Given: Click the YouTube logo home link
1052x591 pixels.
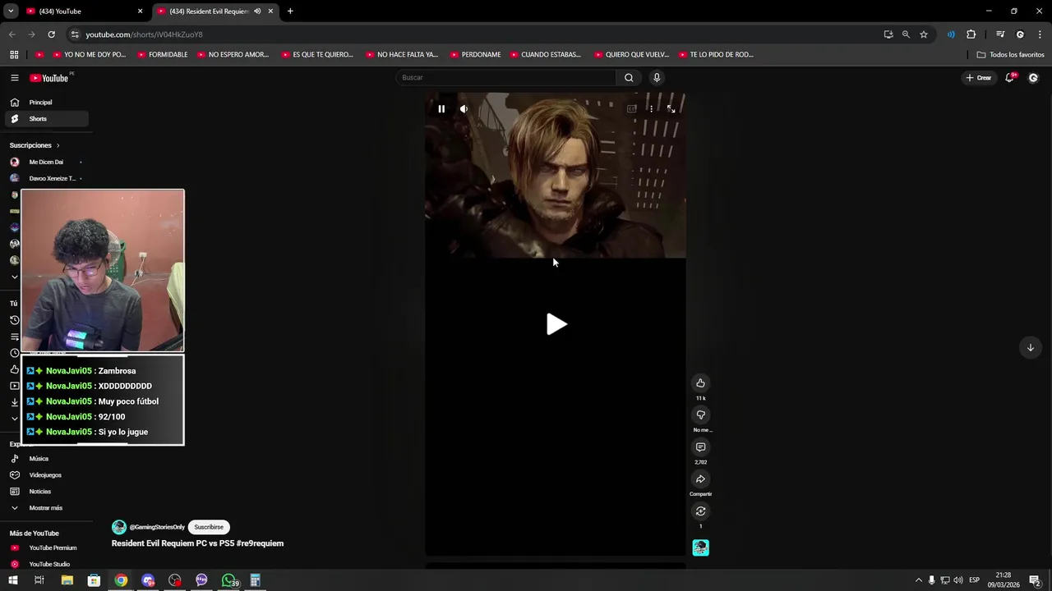Looking at the screenshot, I should click(49, 78).
